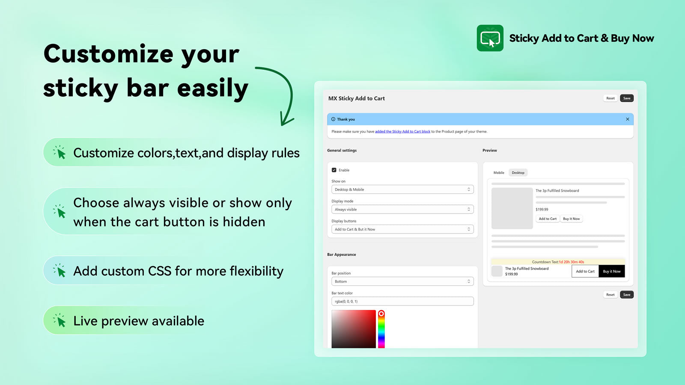Open the Show on dropdown
The image size is (685, 385).
pos(402,190)
